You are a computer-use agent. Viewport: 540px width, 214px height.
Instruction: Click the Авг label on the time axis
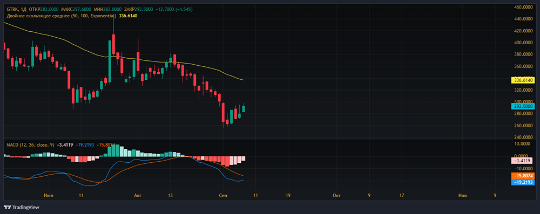[x=137, y=196]
